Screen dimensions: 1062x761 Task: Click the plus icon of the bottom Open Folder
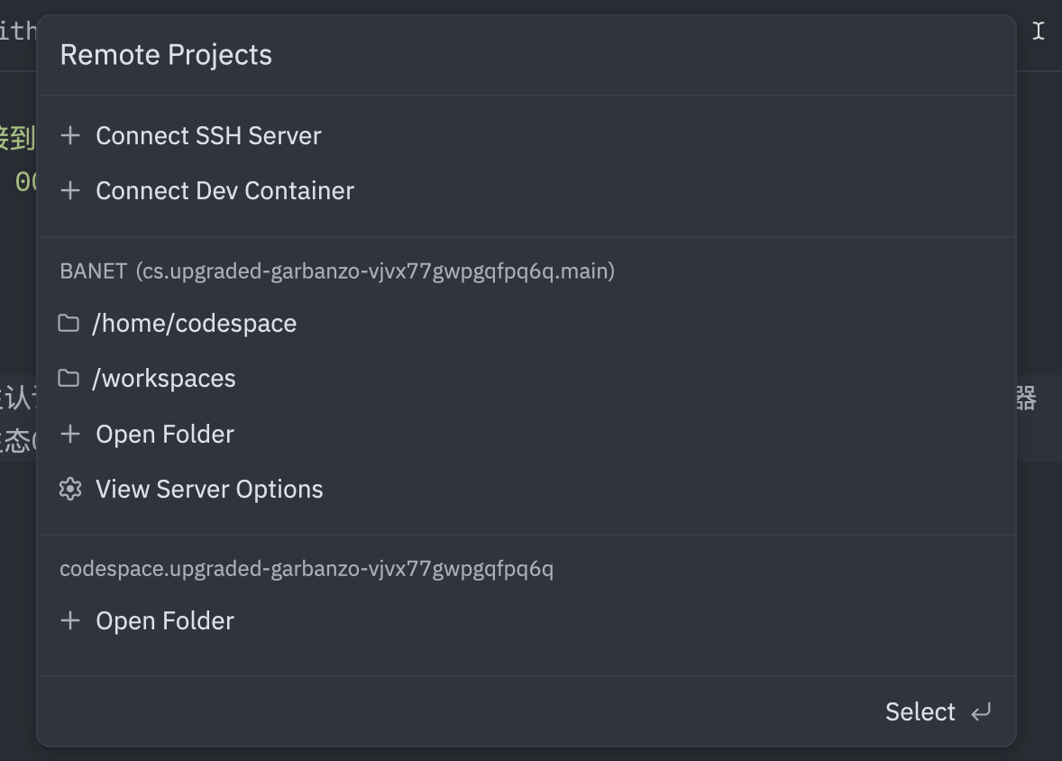[70, 621]
